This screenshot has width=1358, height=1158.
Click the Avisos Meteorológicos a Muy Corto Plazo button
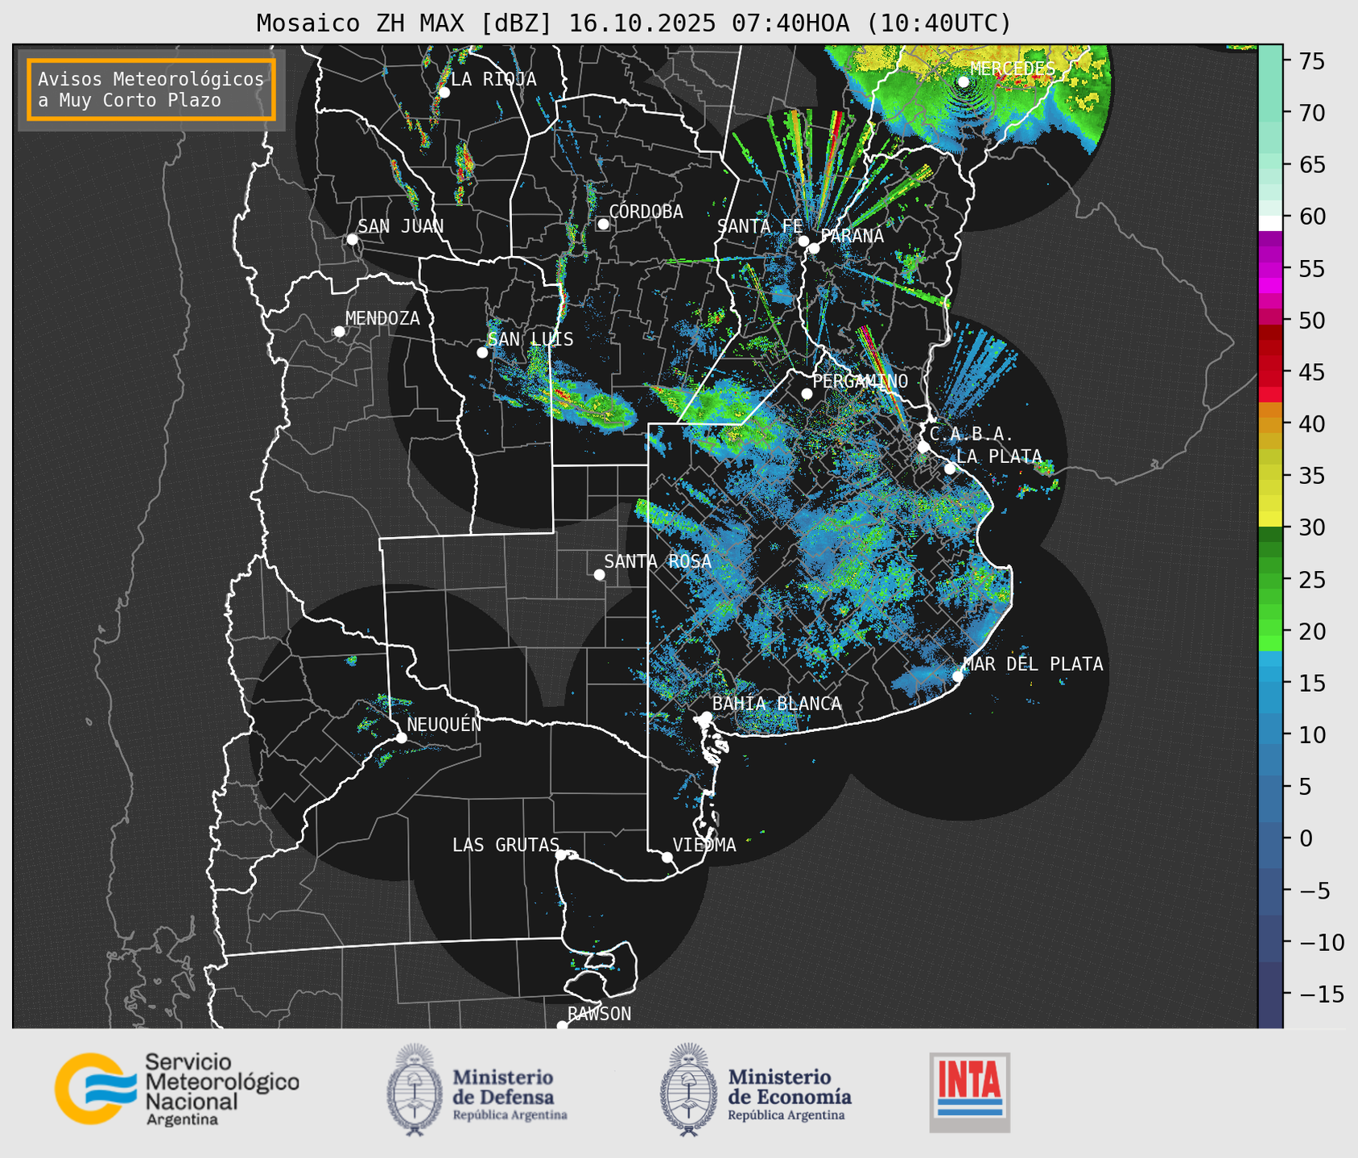pyautogui.click(x=151, y=89)
